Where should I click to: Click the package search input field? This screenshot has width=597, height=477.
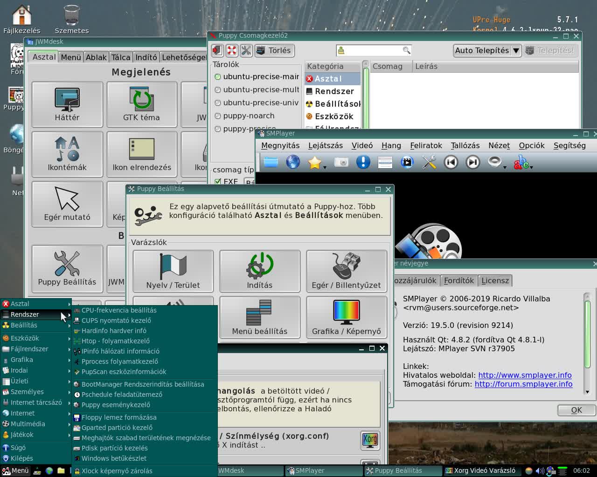374,50
